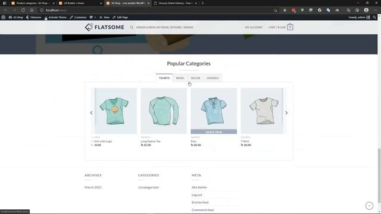Switch to the UX Builder Home browser tab
This screenshot has width=381, height=214.
(80, 3)
